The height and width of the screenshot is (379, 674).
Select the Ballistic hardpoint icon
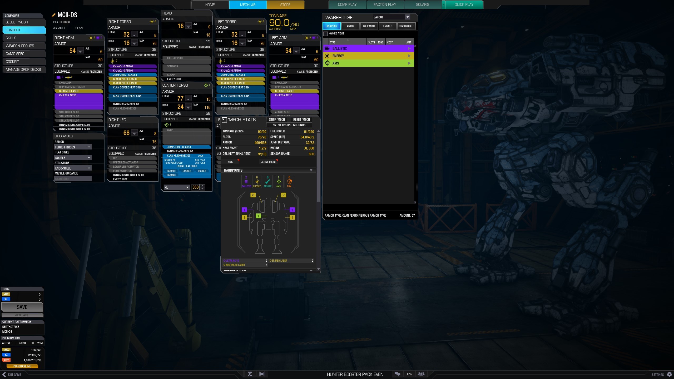click(246, 181)
